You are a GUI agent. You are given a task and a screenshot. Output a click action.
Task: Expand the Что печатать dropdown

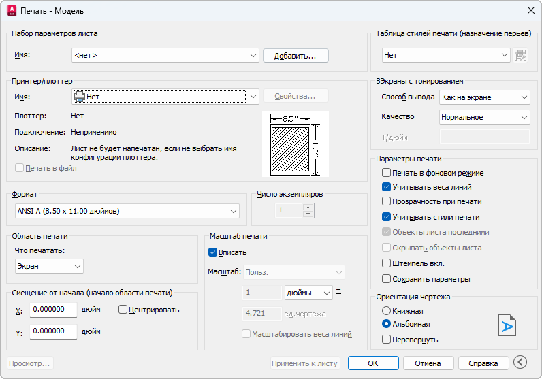[49, 266]
